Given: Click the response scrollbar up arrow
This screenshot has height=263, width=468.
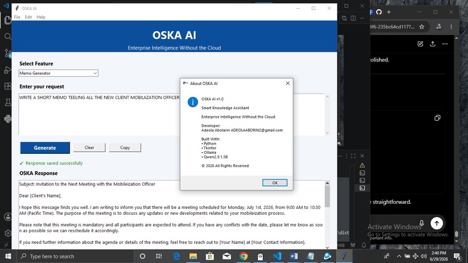Looking at the screenshot, I should pos(327,183).
